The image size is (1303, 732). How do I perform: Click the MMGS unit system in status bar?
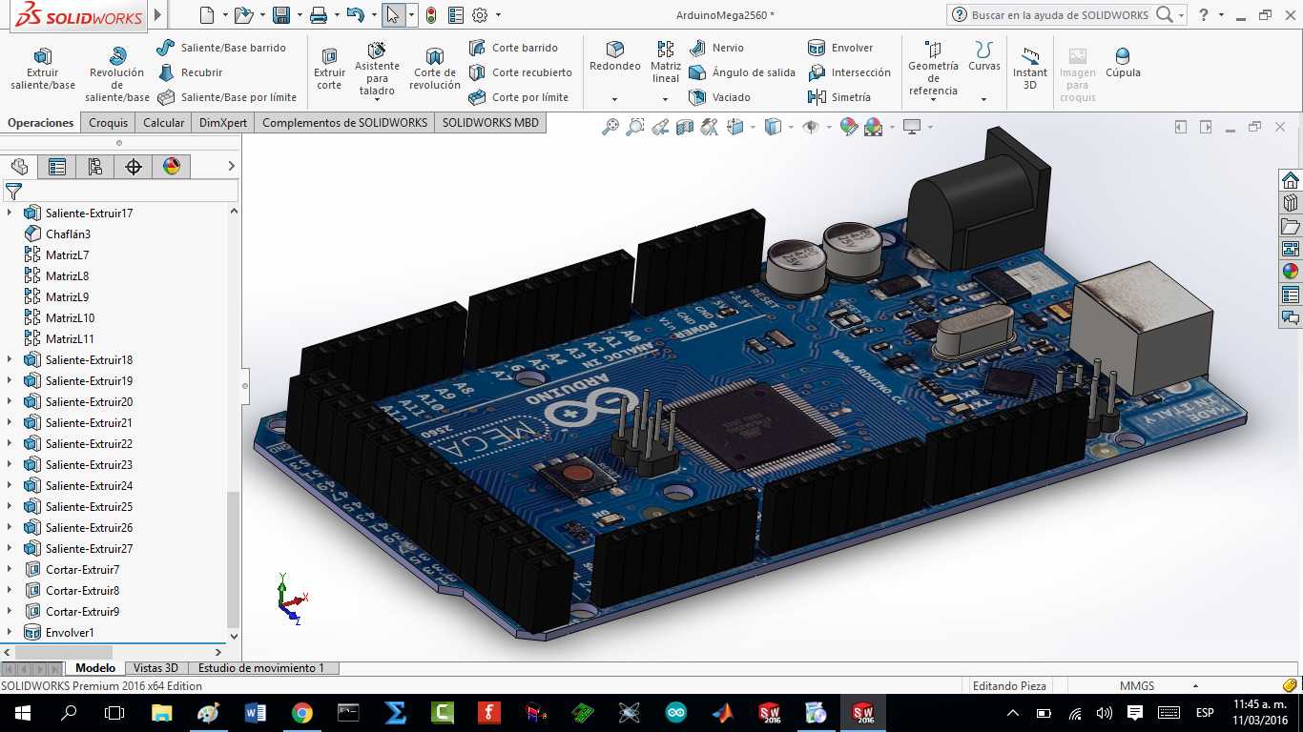(x=1136, y=685)
